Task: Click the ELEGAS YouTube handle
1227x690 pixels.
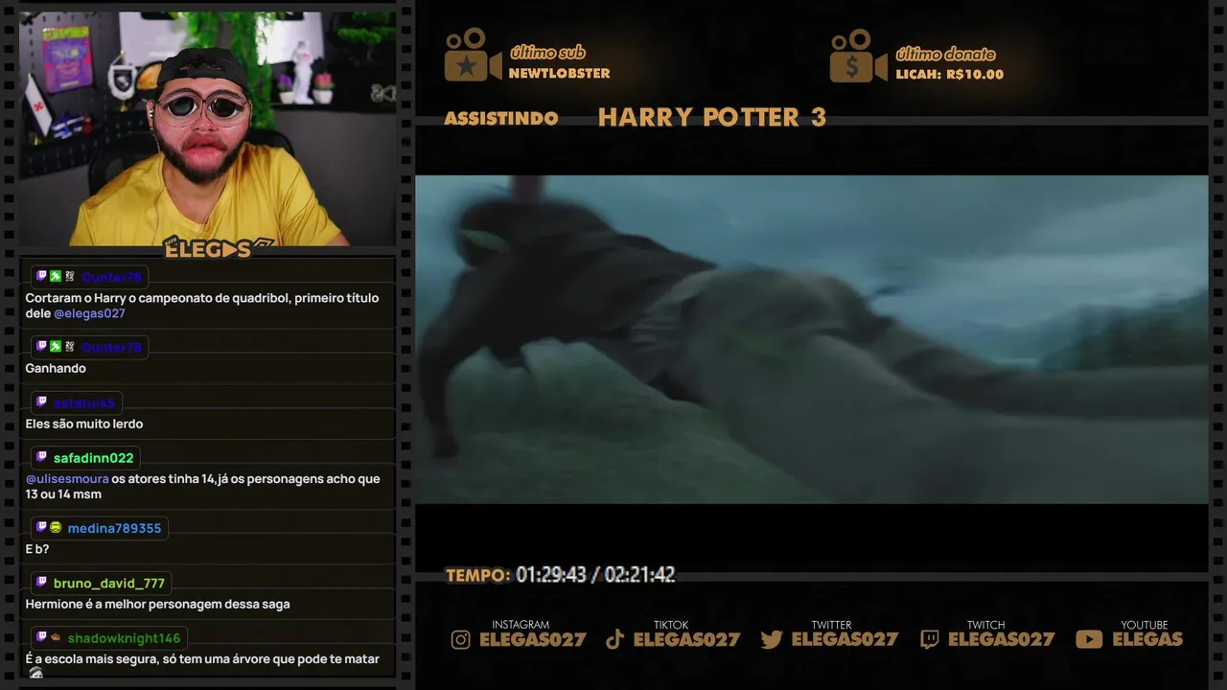Action: click(1147, 639)
